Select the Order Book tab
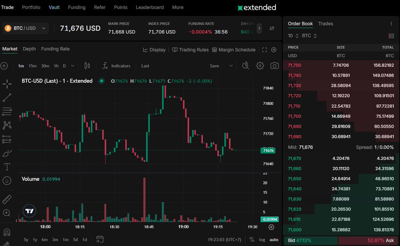Screen dimensions: 400x246 click(x=300, y=24)
